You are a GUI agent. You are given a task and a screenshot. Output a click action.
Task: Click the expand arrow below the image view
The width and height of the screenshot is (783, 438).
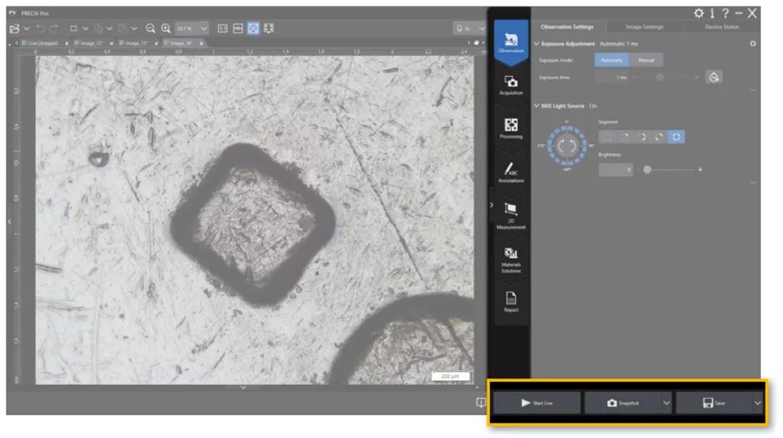243,387
